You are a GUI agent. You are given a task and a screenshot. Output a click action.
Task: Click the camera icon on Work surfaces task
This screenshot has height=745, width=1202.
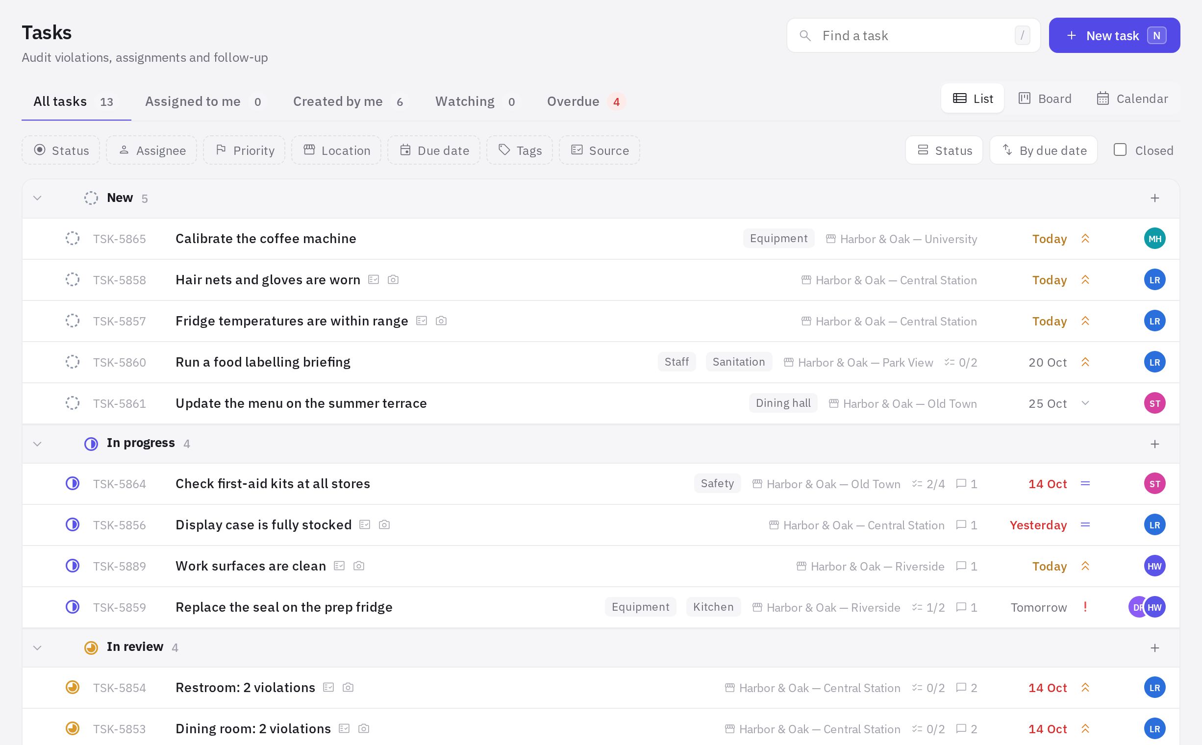pos(359,566)
